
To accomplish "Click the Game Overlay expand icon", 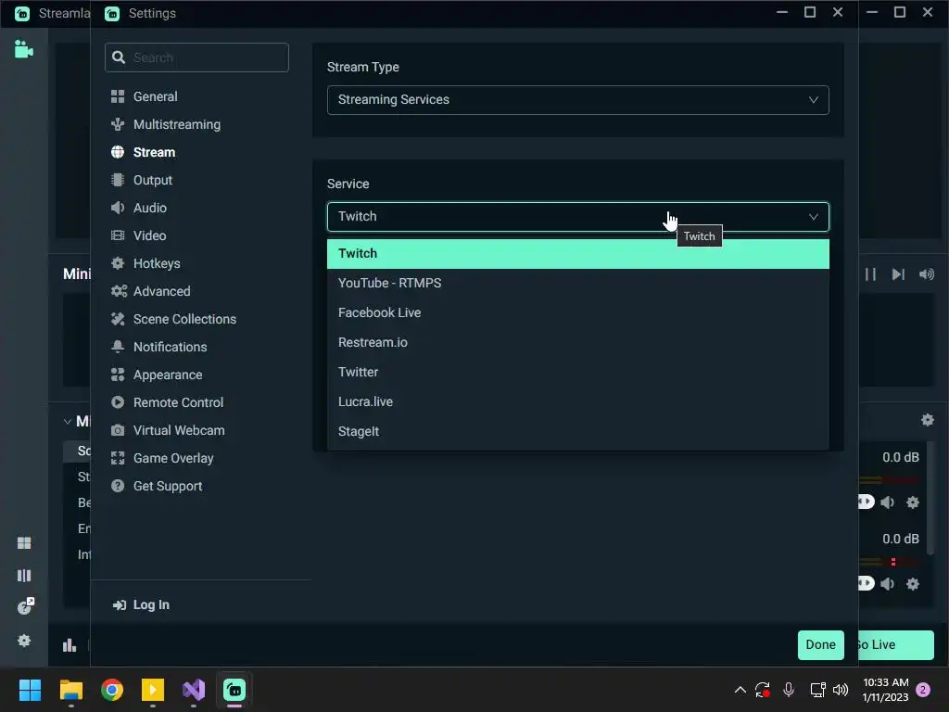I will pyautogui.click(x=118, y=458).
